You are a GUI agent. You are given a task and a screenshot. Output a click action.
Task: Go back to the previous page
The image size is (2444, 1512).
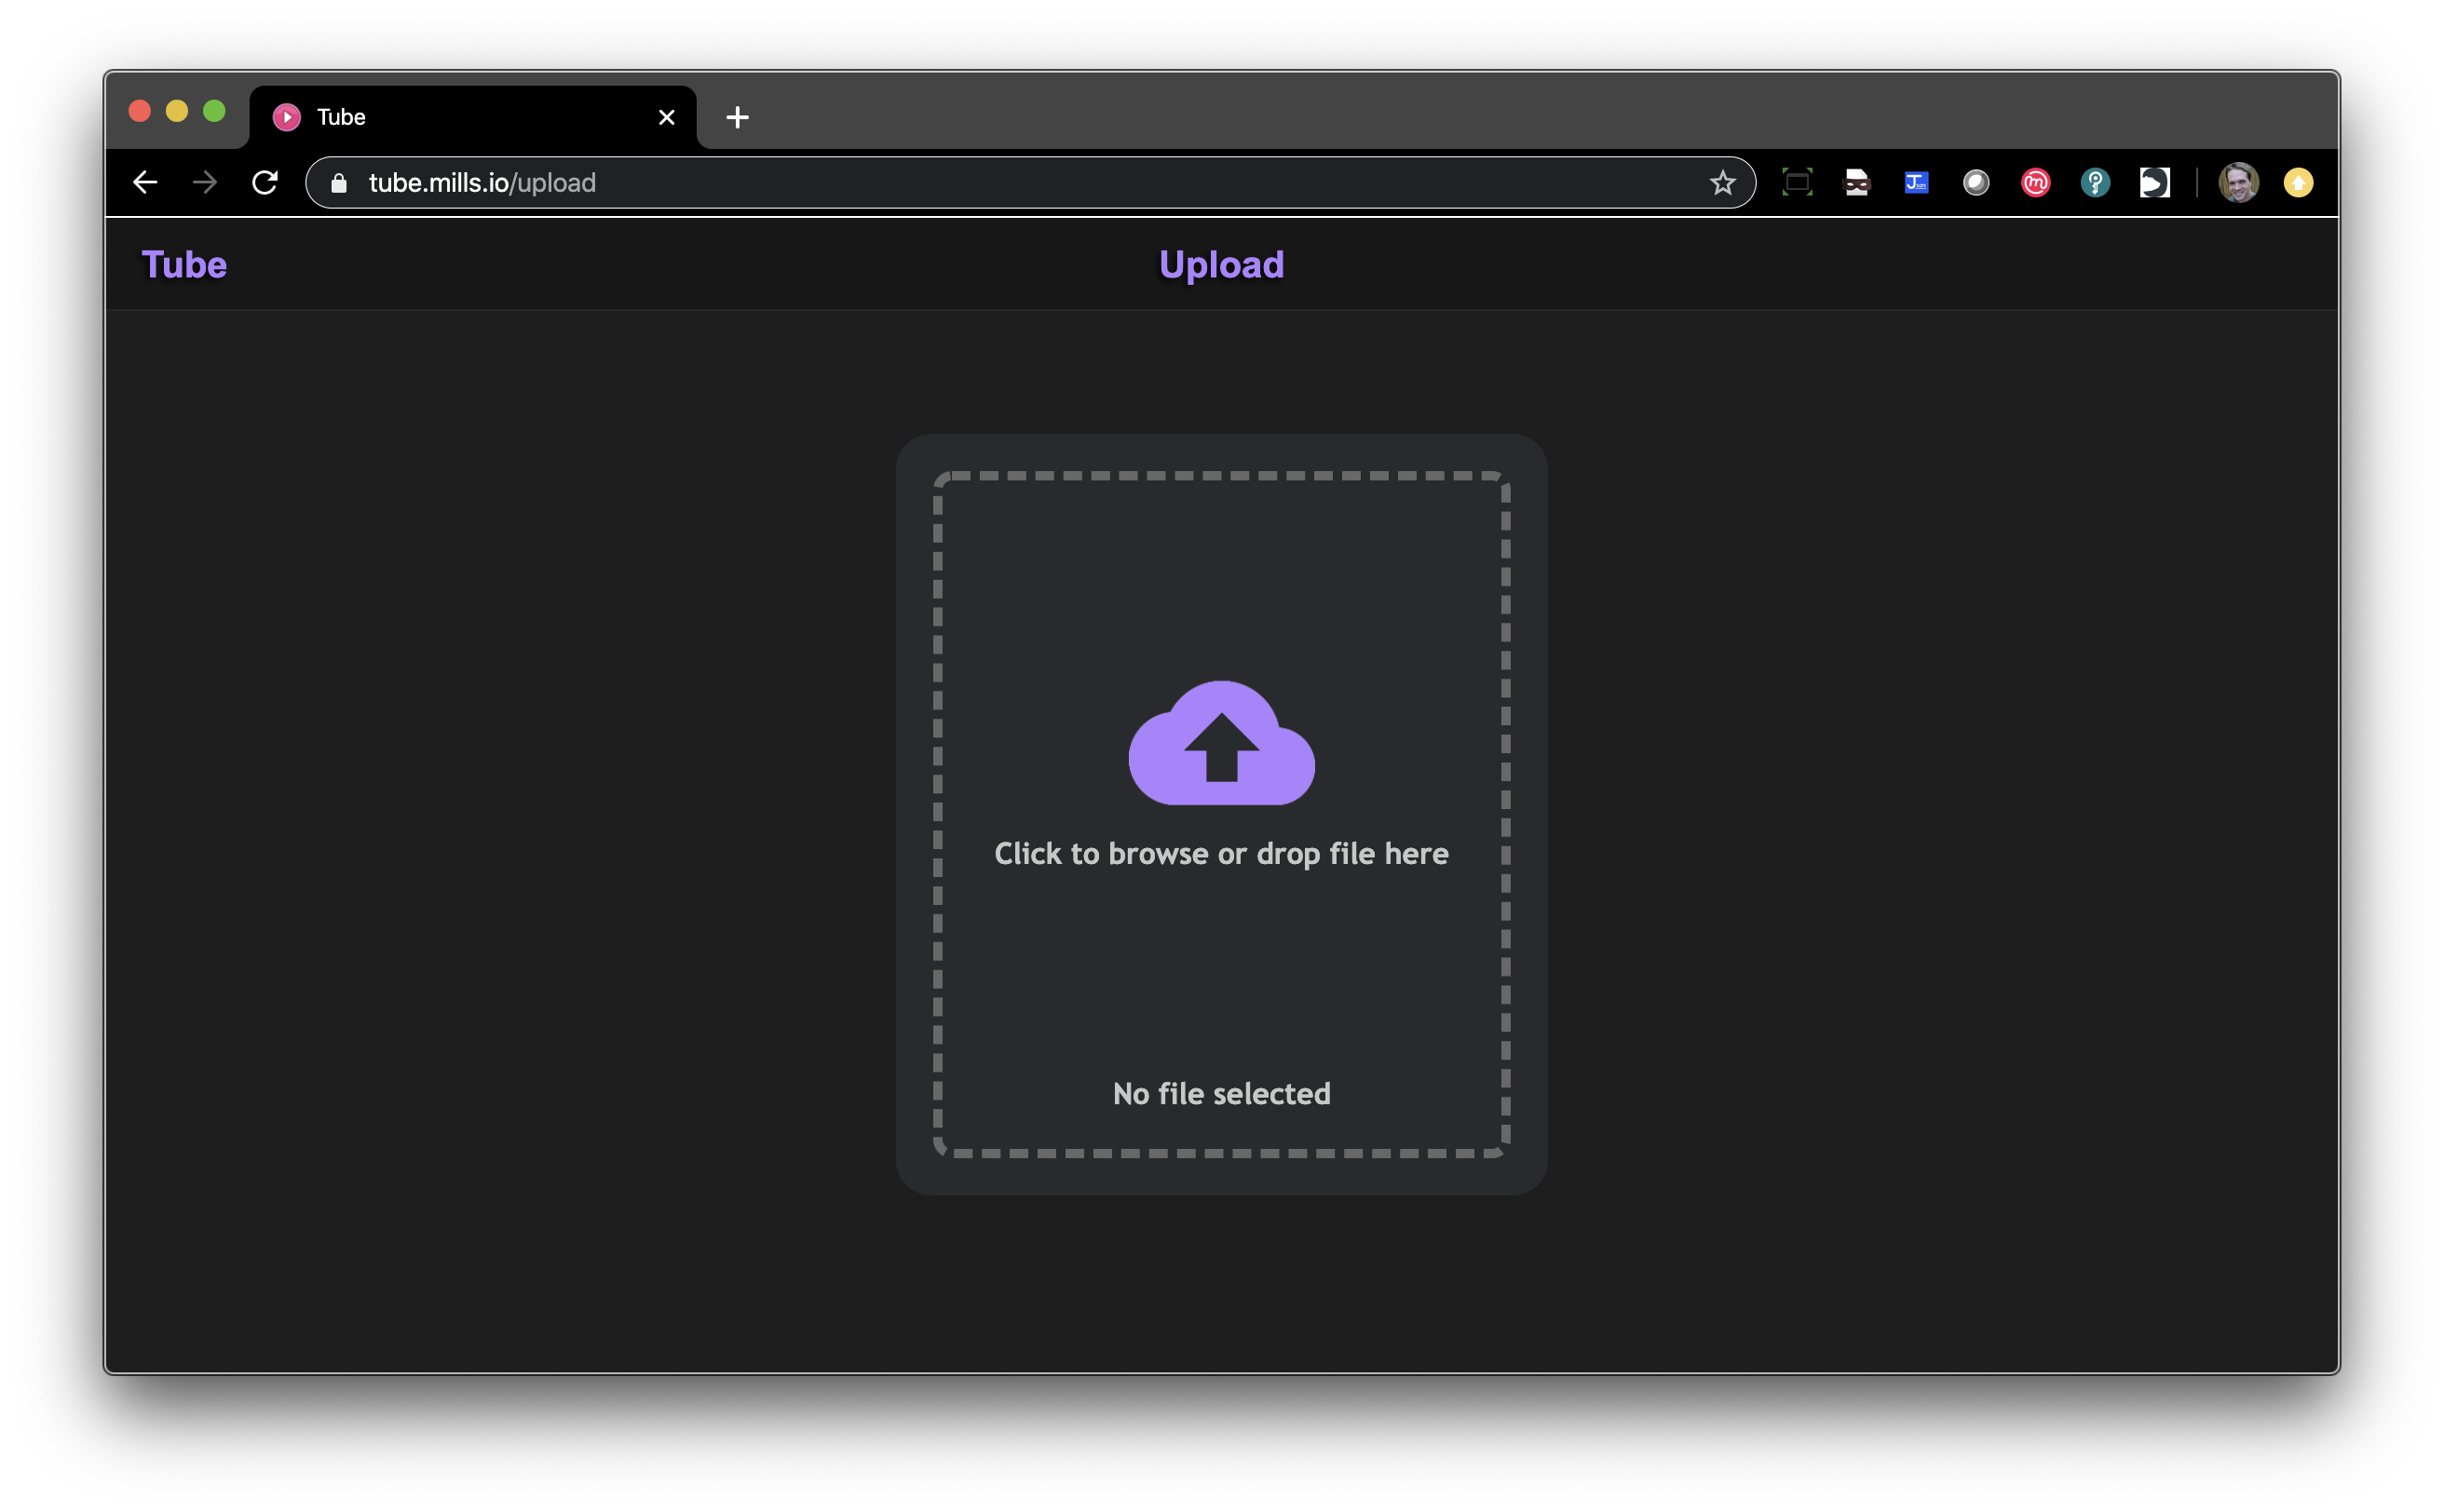point(145,183)
